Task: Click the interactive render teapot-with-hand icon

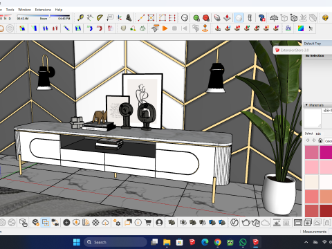Action: click(x=256, y=223)
